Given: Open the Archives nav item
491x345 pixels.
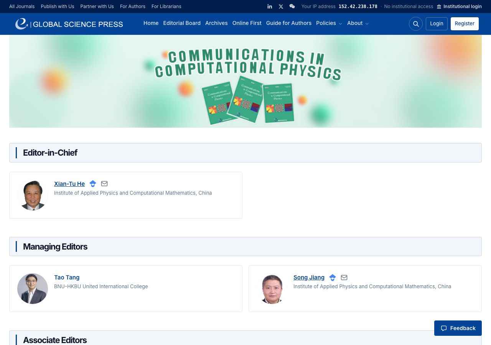Looking at the screenshot, I should coord(216,23).
